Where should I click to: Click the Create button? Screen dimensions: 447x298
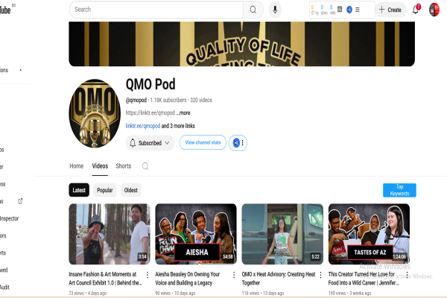click(390, 10)
